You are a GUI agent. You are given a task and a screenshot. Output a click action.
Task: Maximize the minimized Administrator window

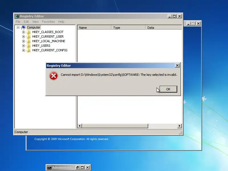click(x=82, y=168)
